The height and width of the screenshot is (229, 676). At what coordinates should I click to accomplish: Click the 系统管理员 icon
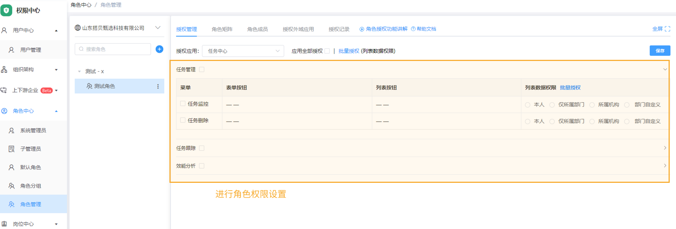point(11,130)
